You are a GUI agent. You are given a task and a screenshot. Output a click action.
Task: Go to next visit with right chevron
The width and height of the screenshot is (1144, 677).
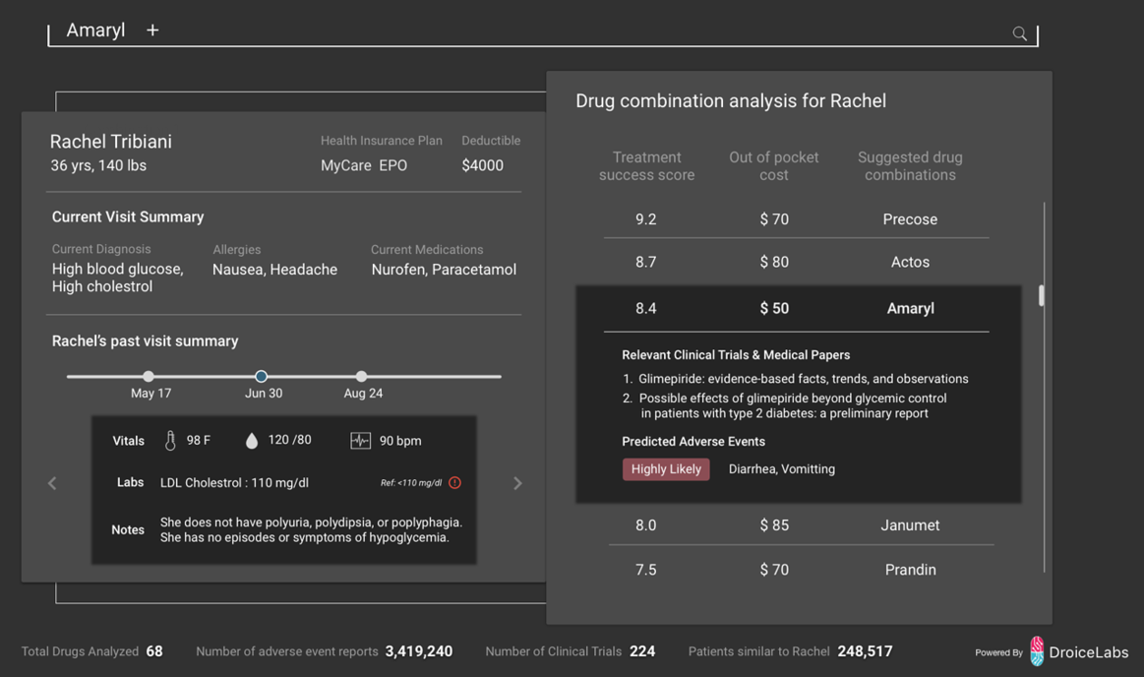pos(517,483)
